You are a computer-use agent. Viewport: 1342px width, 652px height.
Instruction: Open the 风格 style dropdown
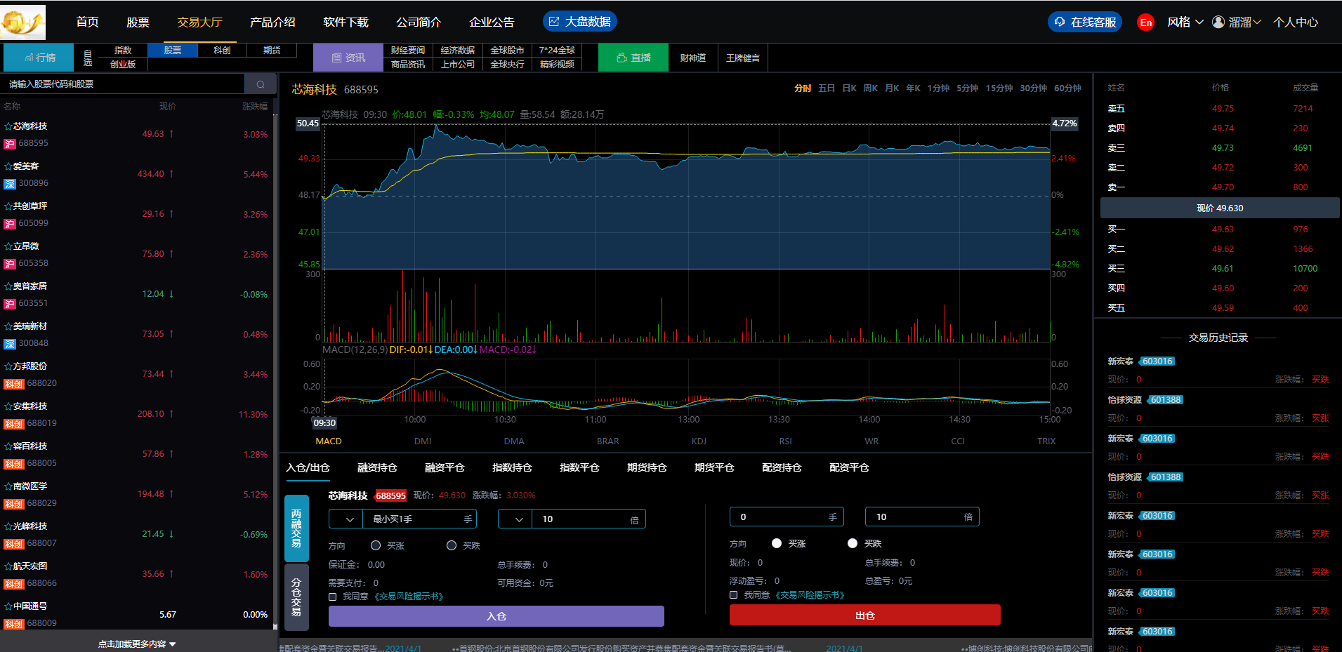click(1185, 22)
